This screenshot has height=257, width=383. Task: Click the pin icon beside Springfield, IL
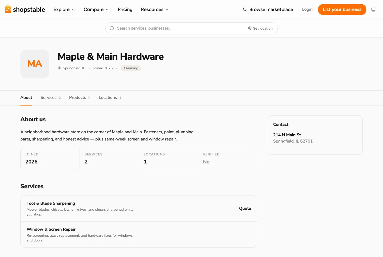(x=59, y=68)
